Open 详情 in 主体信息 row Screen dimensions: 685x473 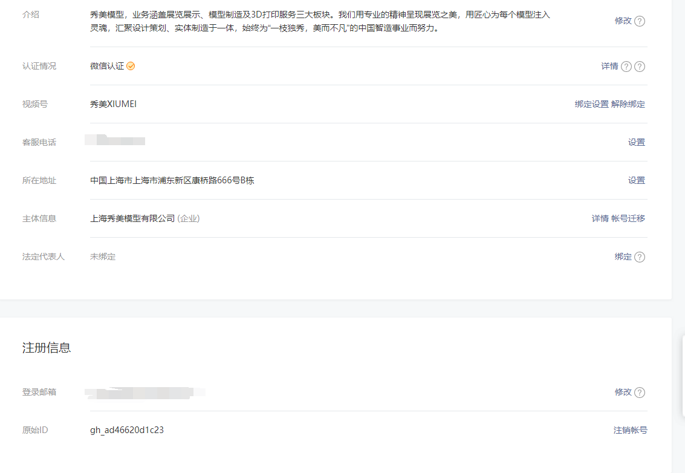click(600, 218)
